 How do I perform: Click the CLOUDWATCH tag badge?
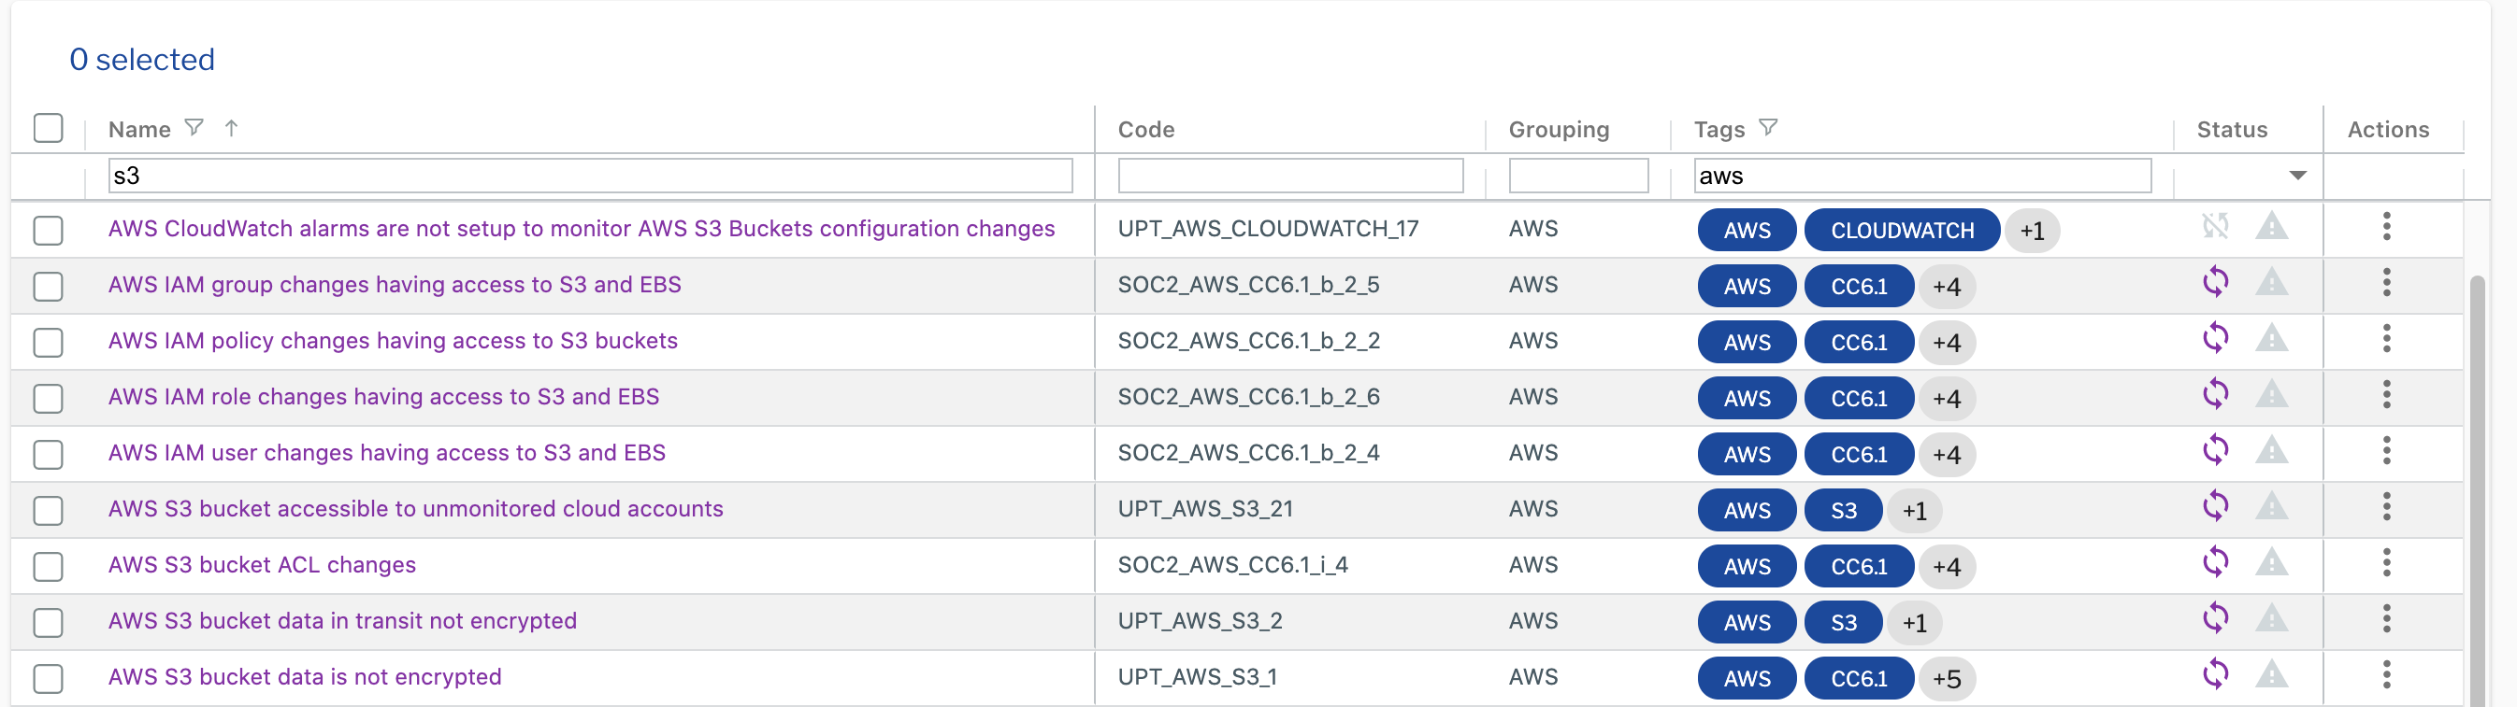(x=1902, y=231)
